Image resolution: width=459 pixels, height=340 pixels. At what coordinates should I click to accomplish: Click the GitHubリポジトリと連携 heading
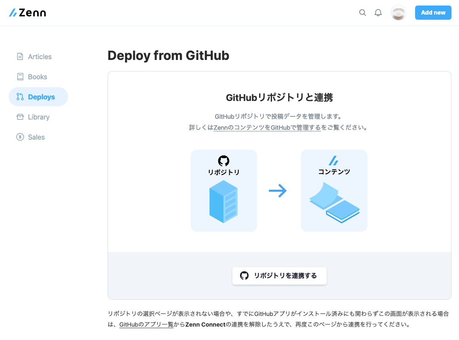[279, 97]
